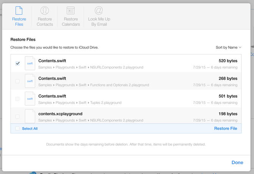
Task: Open the Sort by Name dropdown
Action: click(228, 47)
